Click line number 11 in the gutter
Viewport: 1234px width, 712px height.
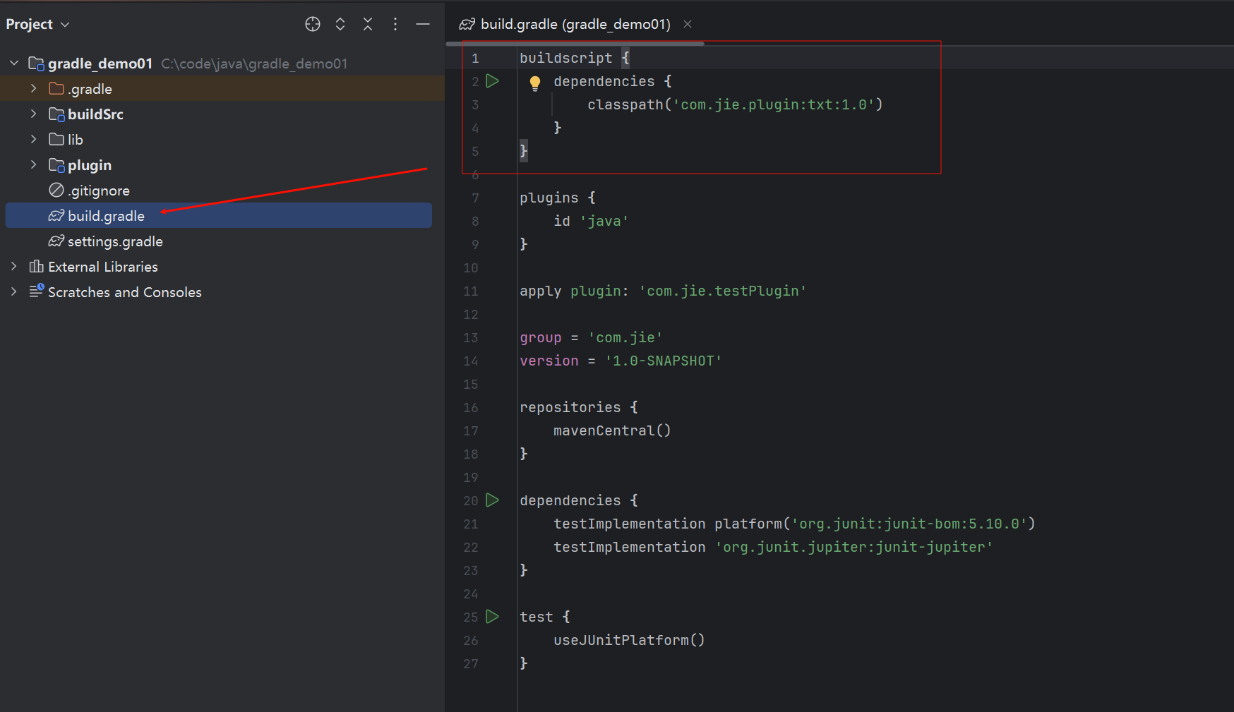click(471, 291)
